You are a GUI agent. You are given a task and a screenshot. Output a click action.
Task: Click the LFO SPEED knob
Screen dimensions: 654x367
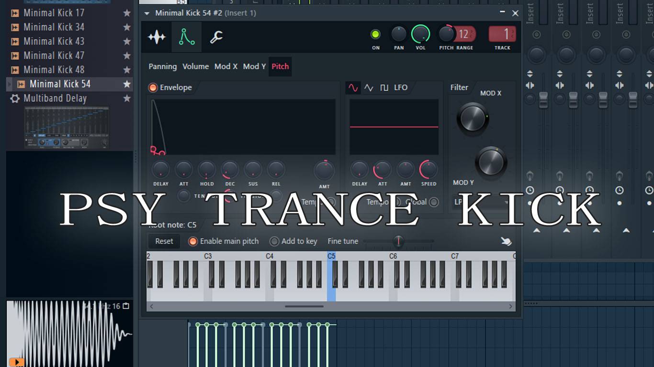point(428,170)
